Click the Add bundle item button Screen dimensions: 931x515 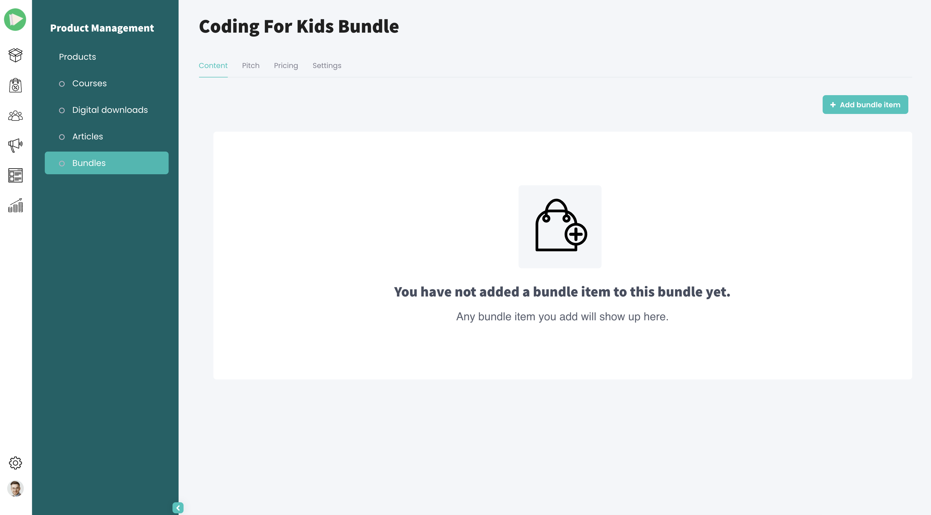865,105
